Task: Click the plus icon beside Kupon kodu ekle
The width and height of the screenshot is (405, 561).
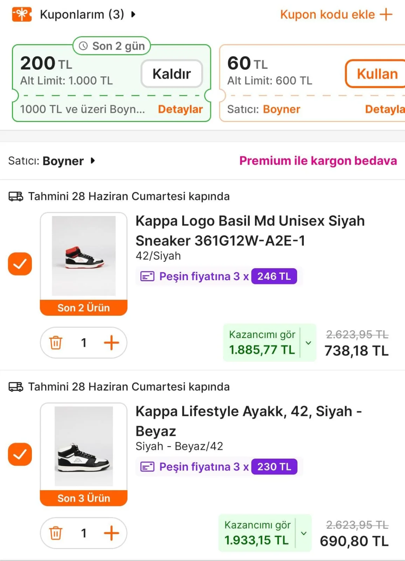Action: click(386, 14)
